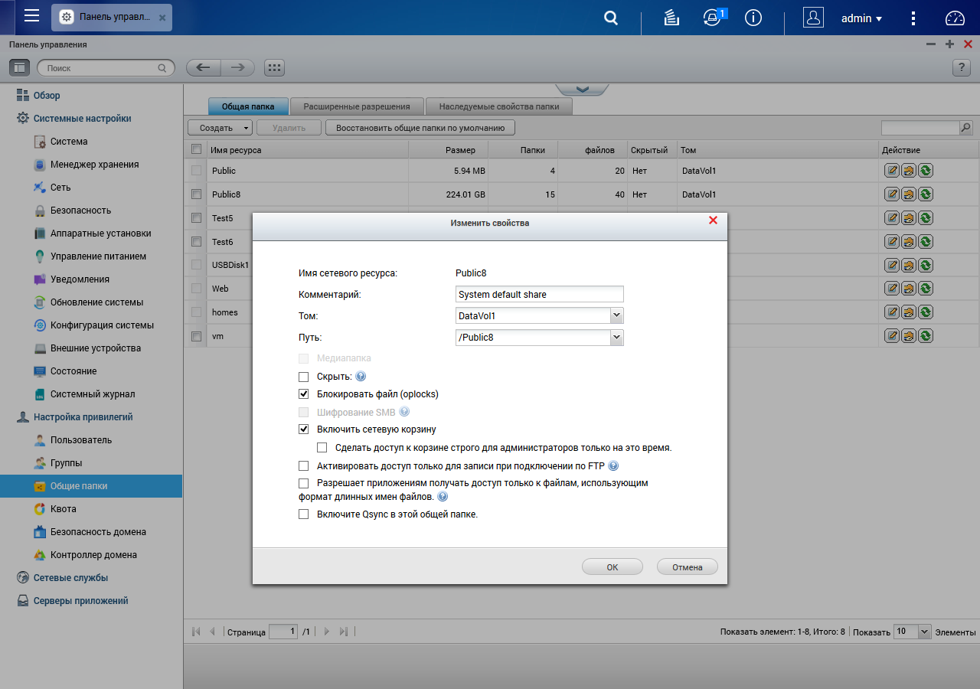Click edit properties icon for Public row
This screenshot has width=980, height=689.
891,171
